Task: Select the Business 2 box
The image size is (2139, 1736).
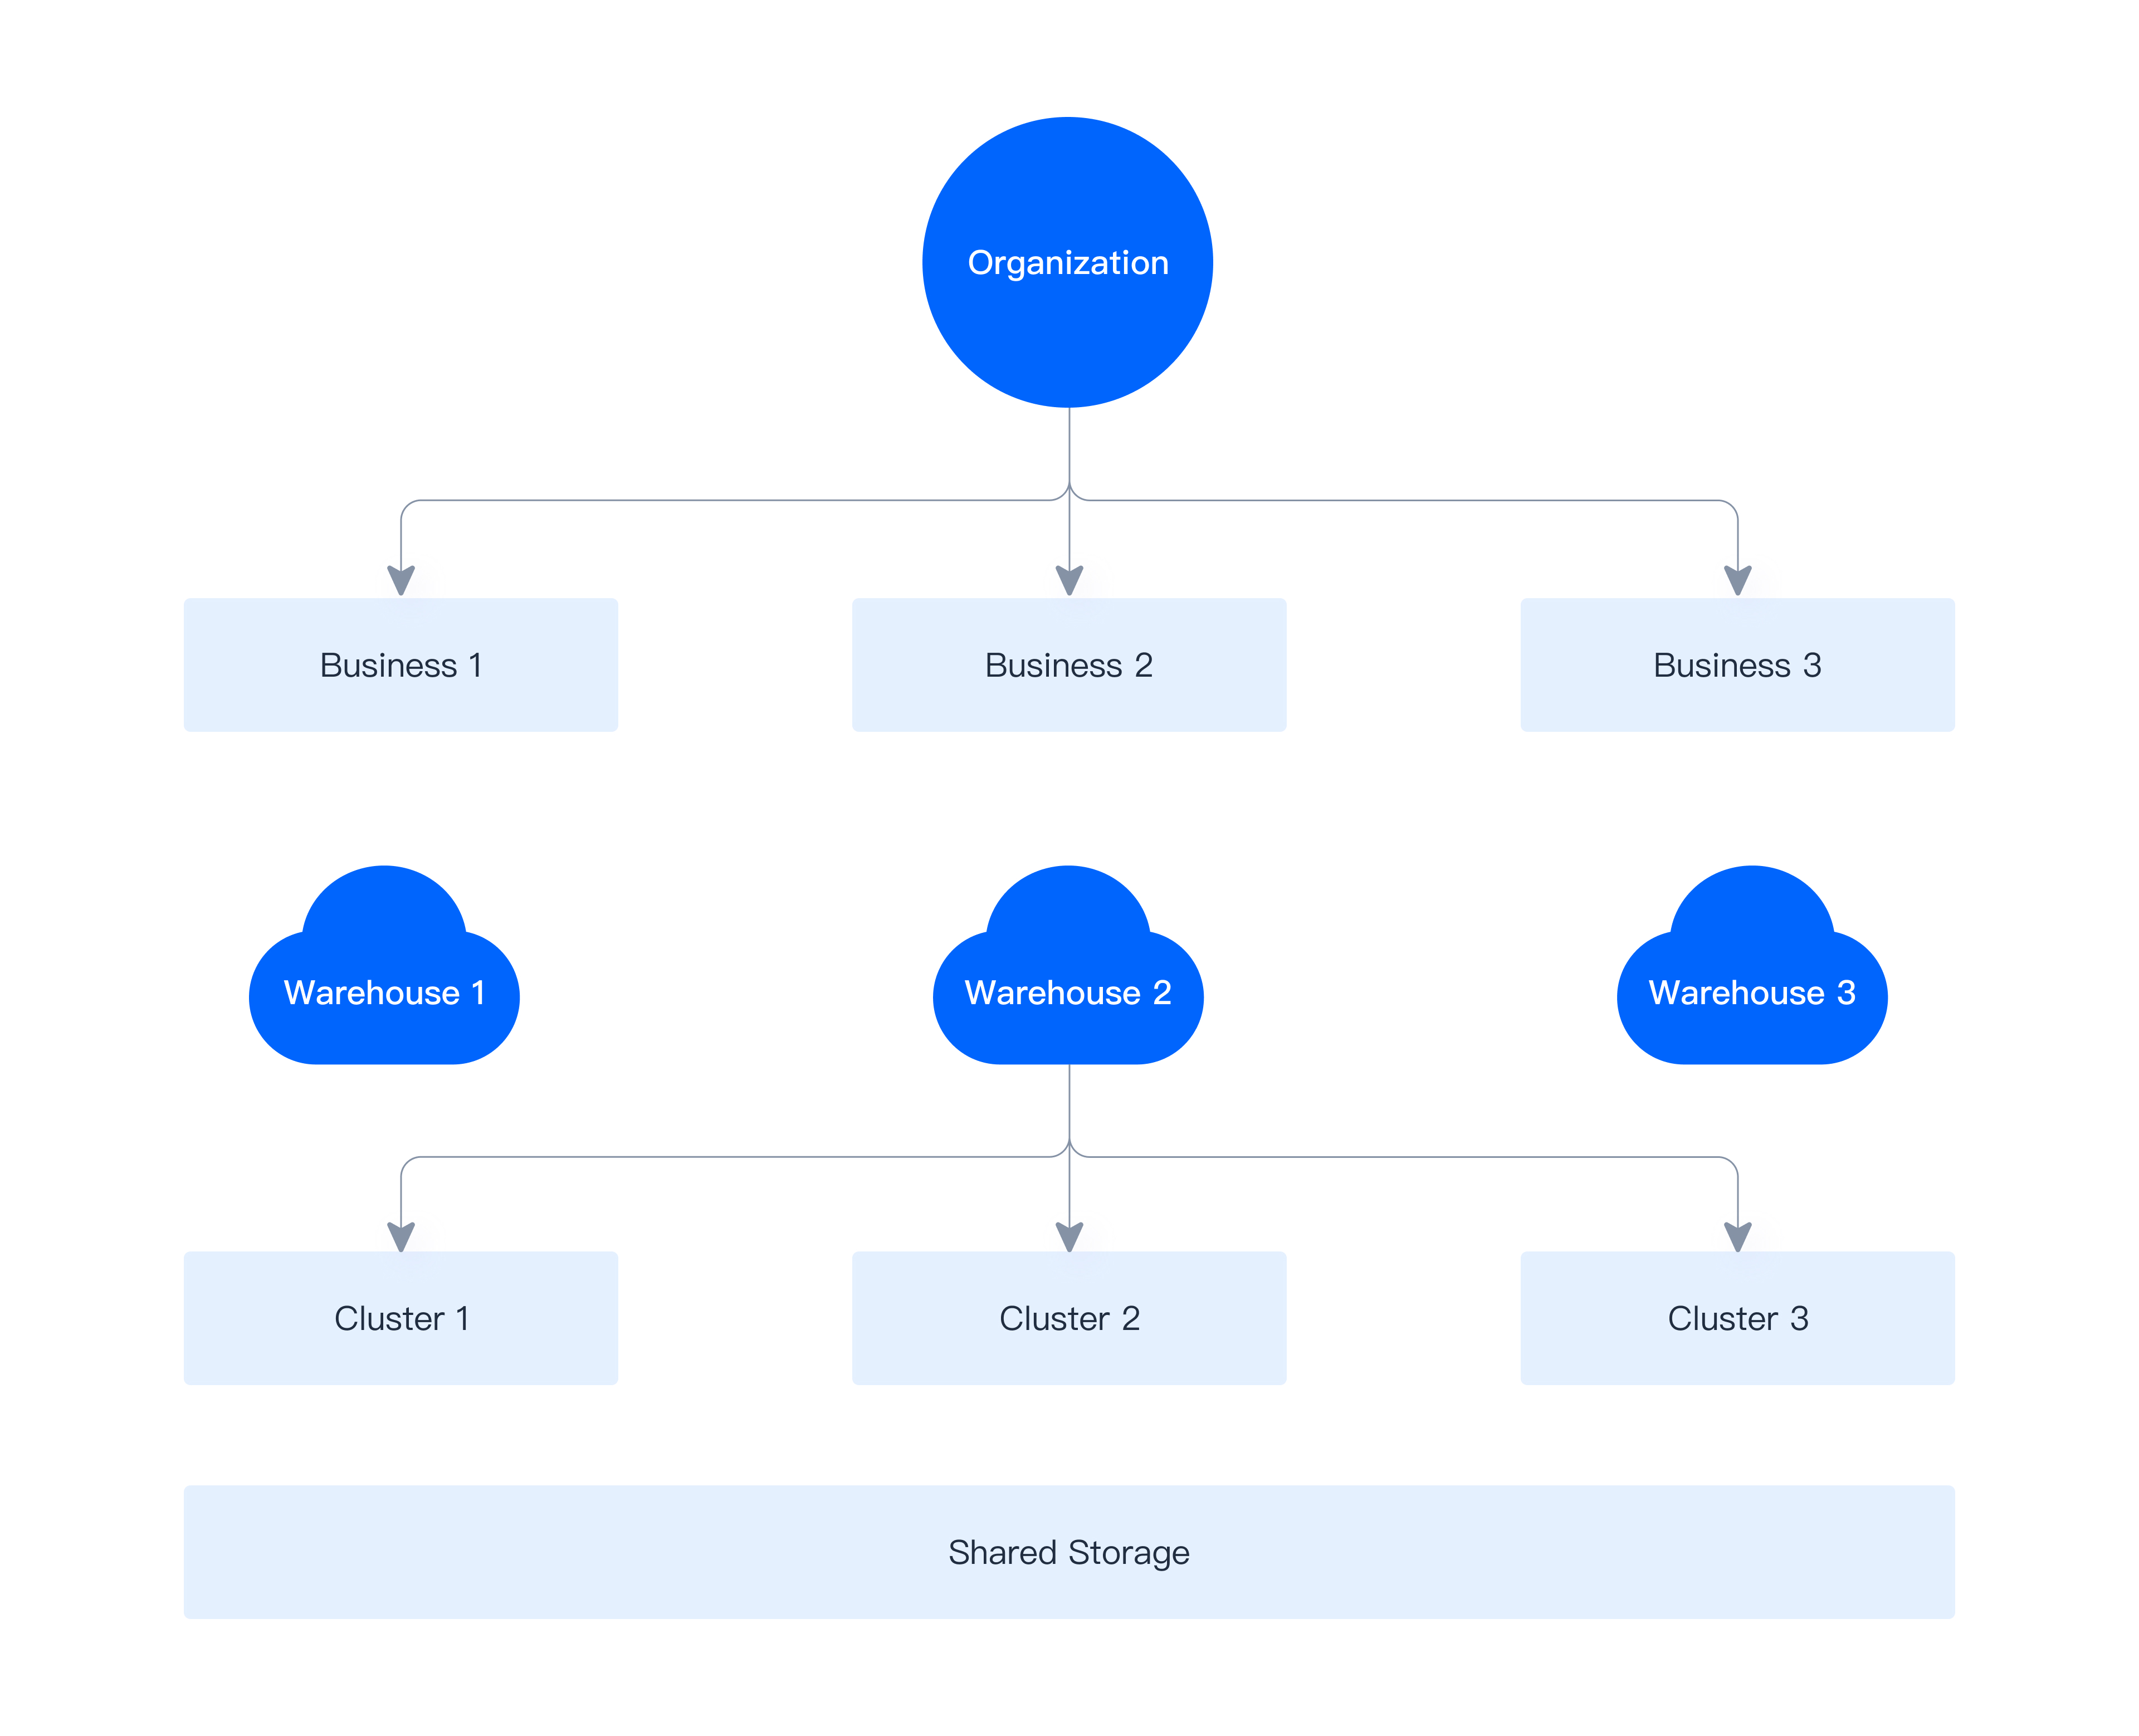Action: [1069, 665]
